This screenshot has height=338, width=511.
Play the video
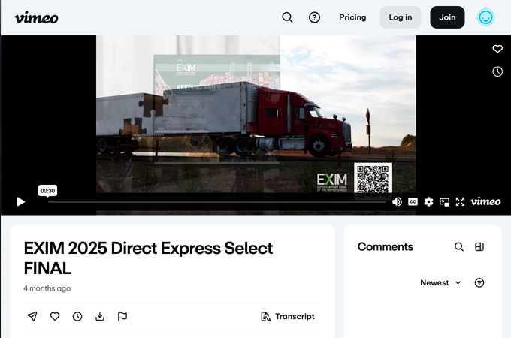pos(21,202)
